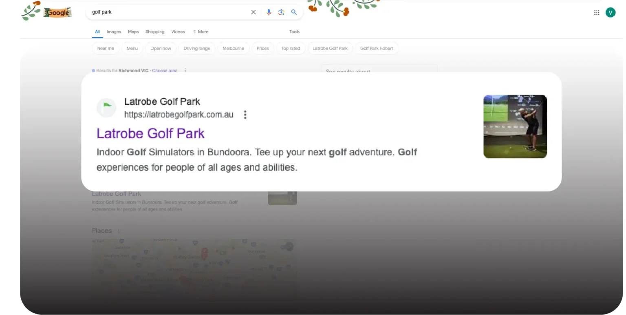Switch to the Images tab
The image size is (626, 315).
click(x=114, y=32)
